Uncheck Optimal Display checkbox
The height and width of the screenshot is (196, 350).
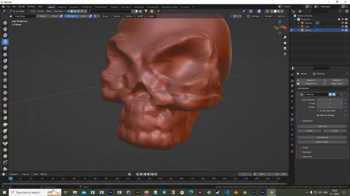click(x=318, y=115)
